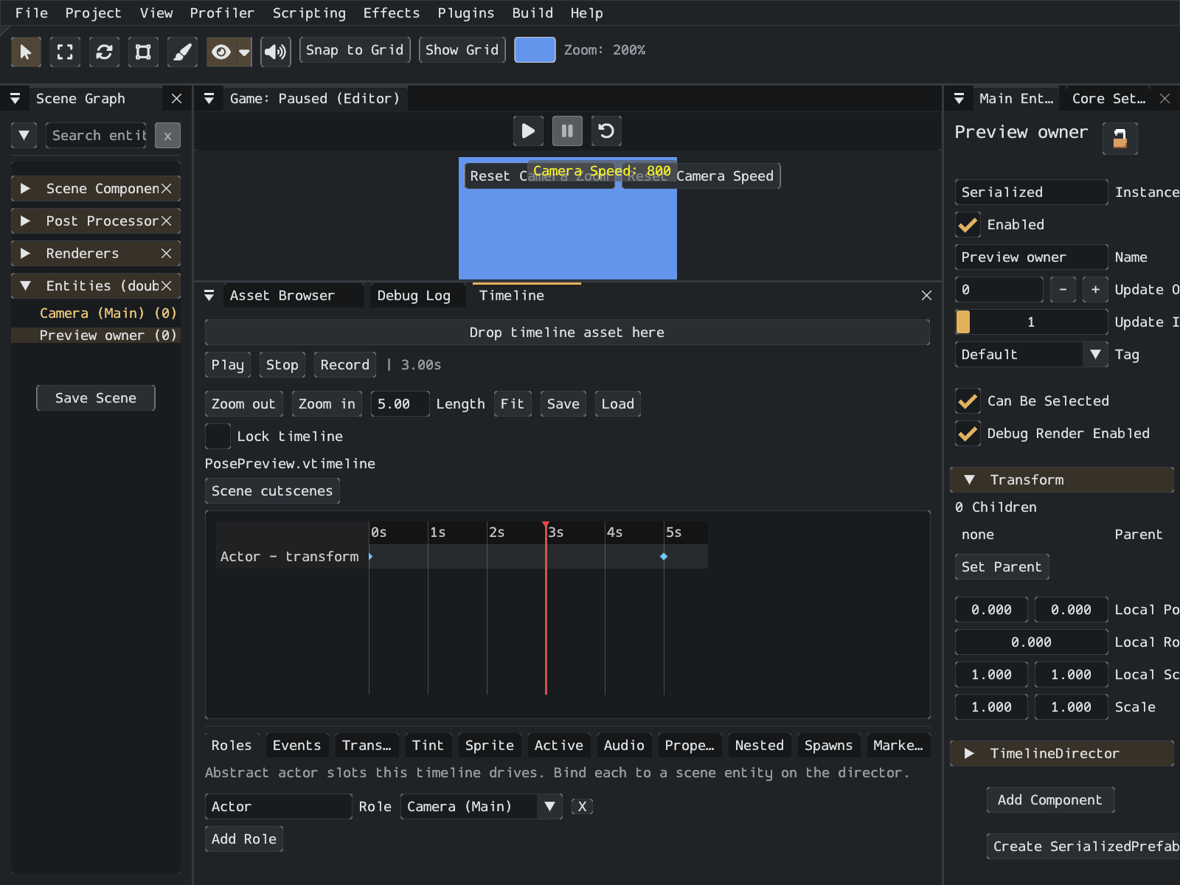The width and height of the screenshot is (1180, 885).
Task: Click the refresh rotate tool icon
Action: 104,51
